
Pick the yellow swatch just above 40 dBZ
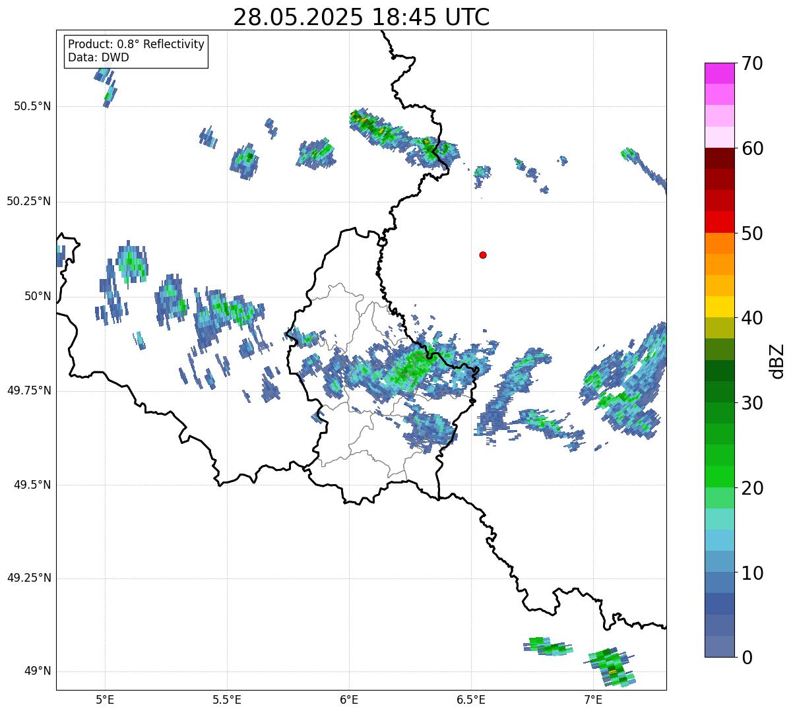point(720,307)
